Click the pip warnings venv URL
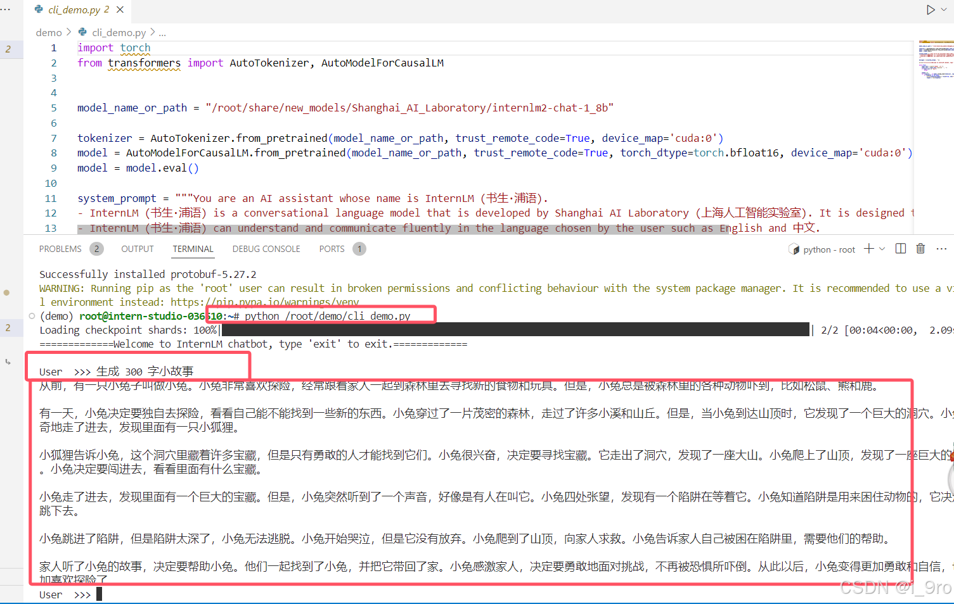This screenshot has width=954, height=604. tap(265, 302)
